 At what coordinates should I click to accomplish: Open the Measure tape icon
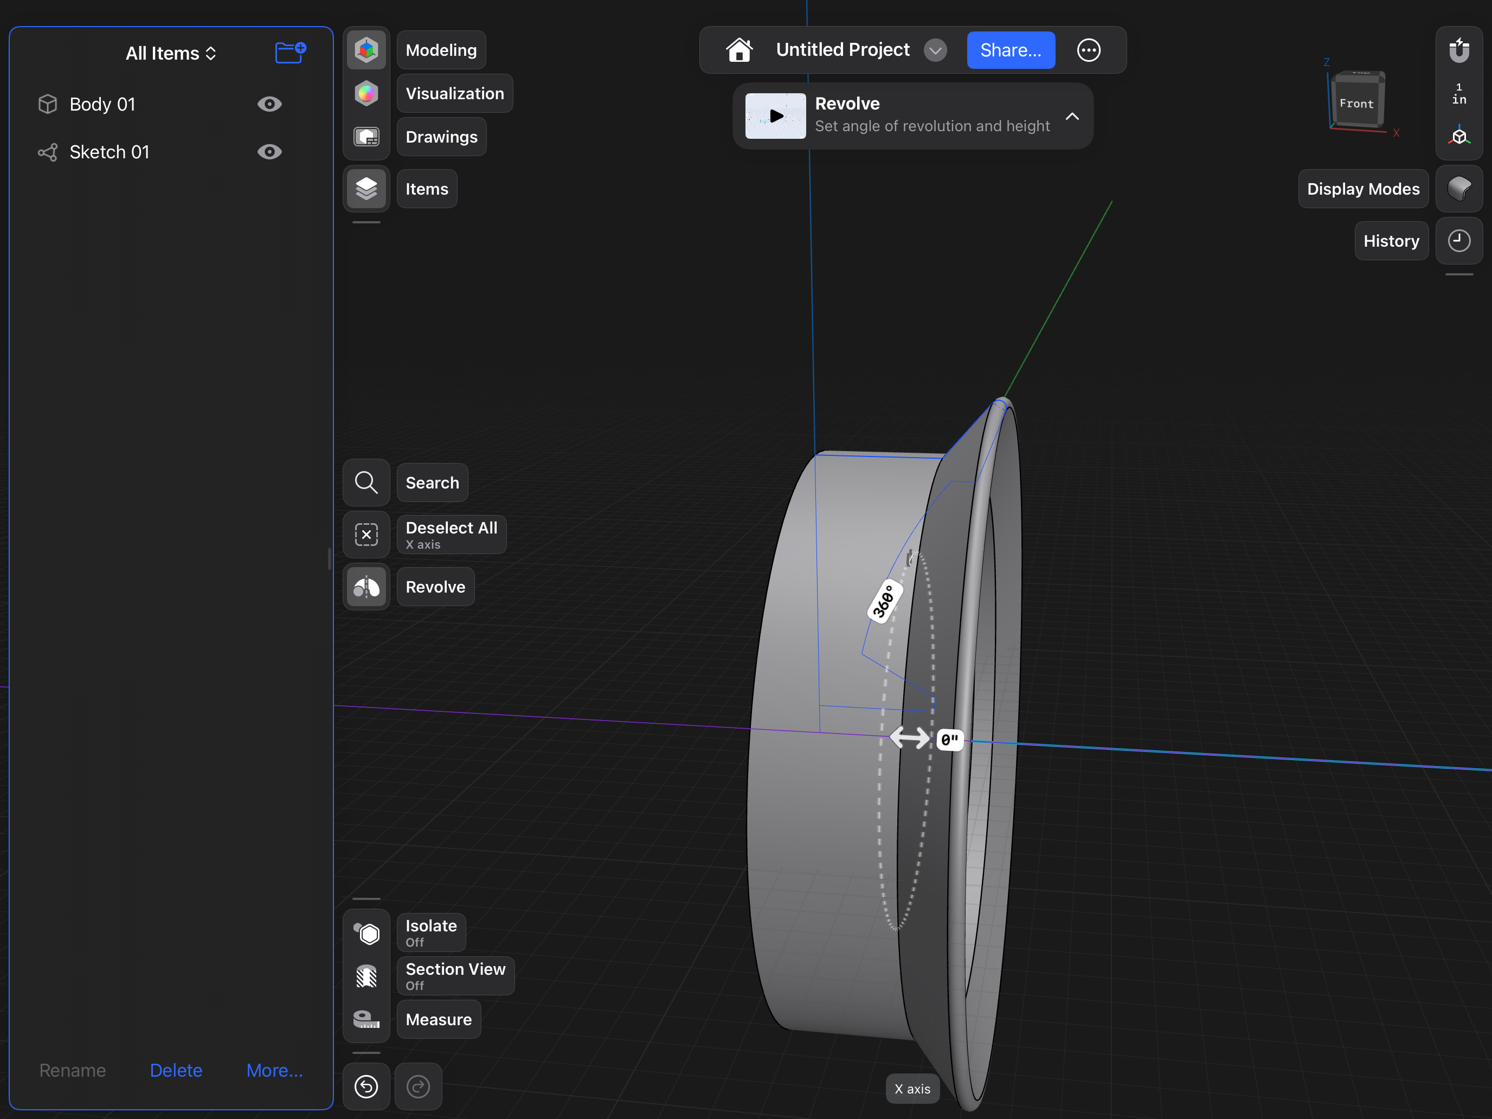tap(366, 1019)
